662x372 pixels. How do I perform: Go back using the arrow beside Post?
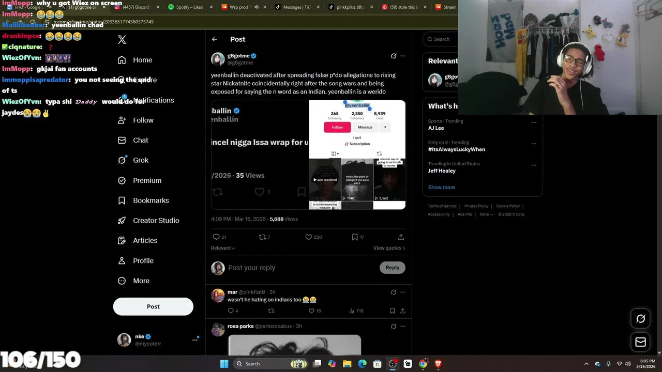215,39
